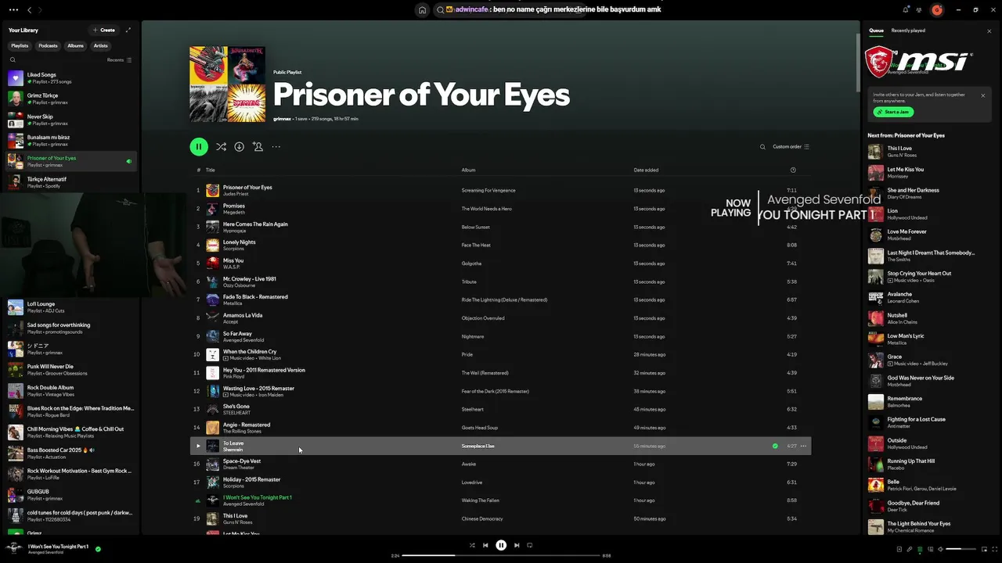This screenshot has height=563, width=1002.
Task: Open the Türkçe Alternatif playlist
Action: 72,182
